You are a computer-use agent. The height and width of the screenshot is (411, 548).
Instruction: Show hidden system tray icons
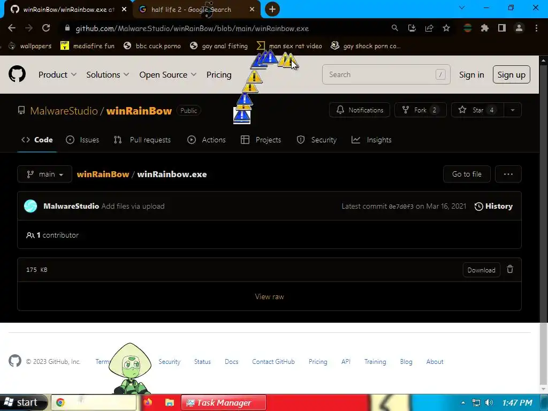point(463,402)
